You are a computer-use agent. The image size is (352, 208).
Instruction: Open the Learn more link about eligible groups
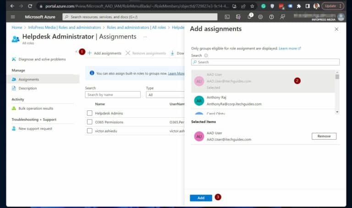coord(290,48)
